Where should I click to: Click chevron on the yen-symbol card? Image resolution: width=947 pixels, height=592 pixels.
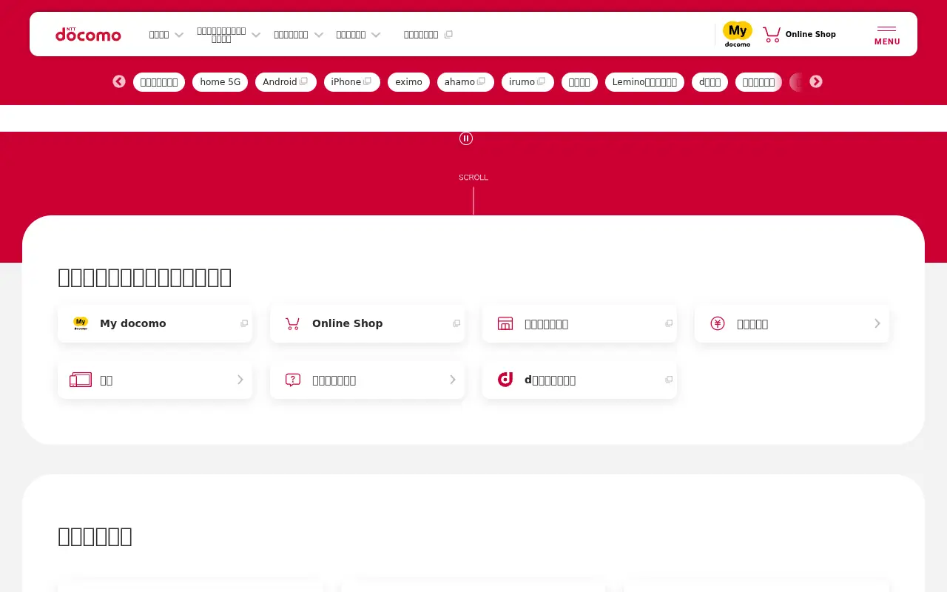[x=877, y=323]
